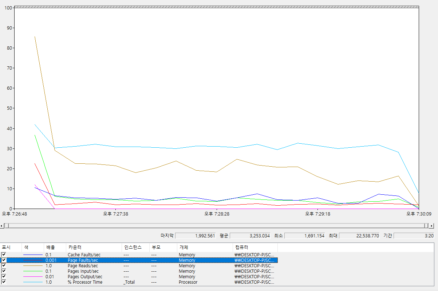Sort by the 부모 column header

(163, 247)
